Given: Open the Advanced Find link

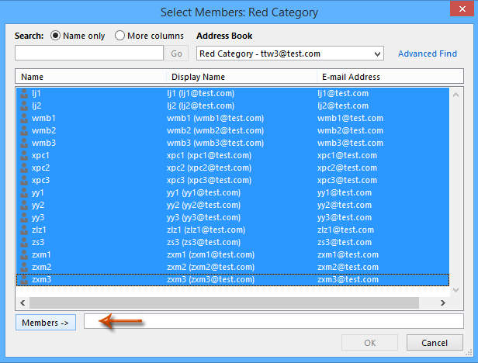Looking at the screenshot, I should tap(428, 54).
